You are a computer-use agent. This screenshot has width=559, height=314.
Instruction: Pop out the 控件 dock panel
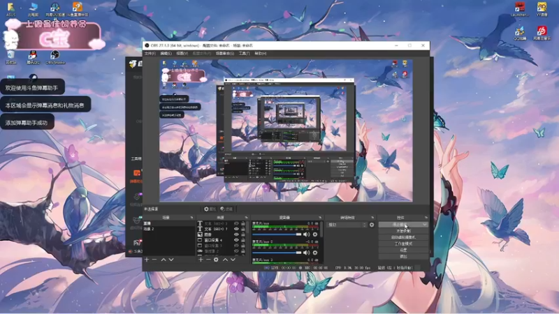click(426, 217)
